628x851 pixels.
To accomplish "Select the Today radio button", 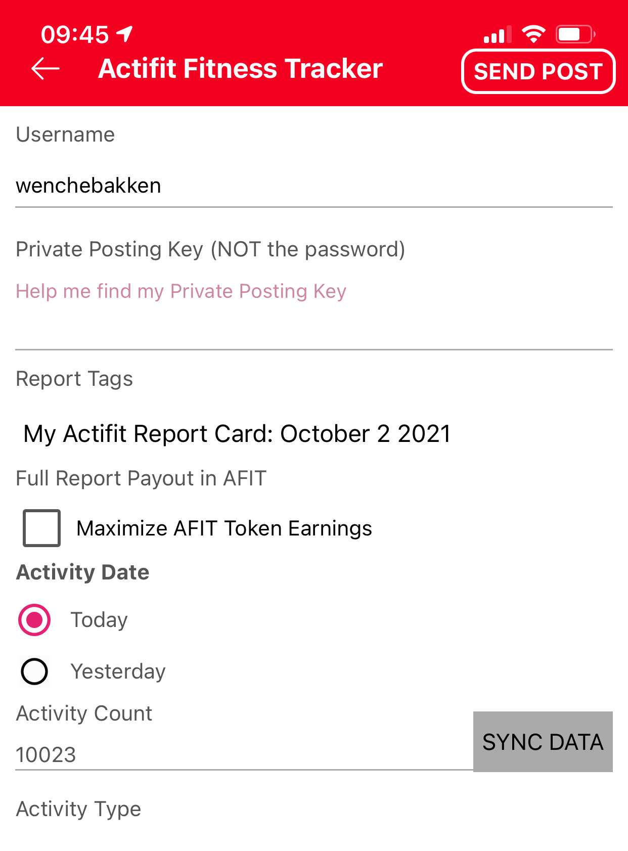I will (x=34, y=619).
